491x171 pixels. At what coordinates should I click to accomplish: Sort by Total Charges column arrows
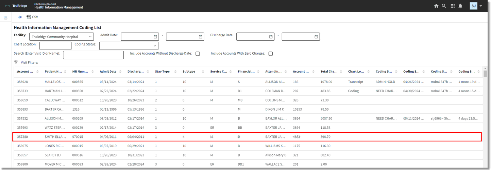point(340,72)
